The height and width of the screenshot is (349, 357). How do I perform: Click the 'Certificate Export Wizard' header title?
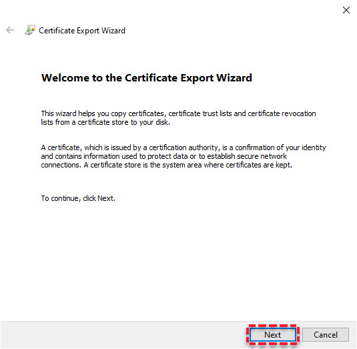82,31
